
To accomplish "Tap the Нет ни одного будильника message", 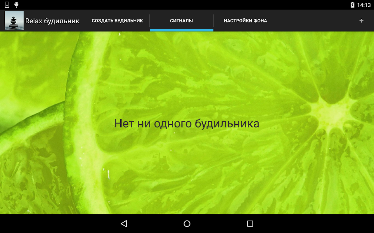I will pos(187,123).
